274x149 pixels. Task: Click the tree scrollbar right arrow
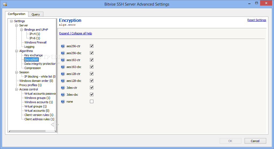55,131
